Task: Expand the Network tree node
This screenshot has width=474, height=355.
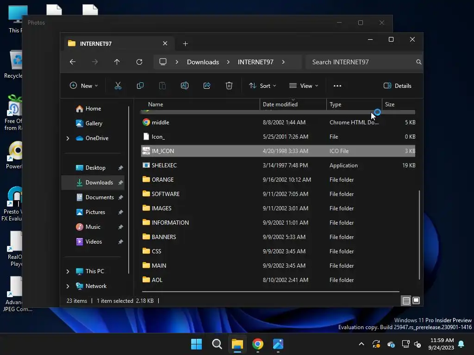Action: coord(68,286)
